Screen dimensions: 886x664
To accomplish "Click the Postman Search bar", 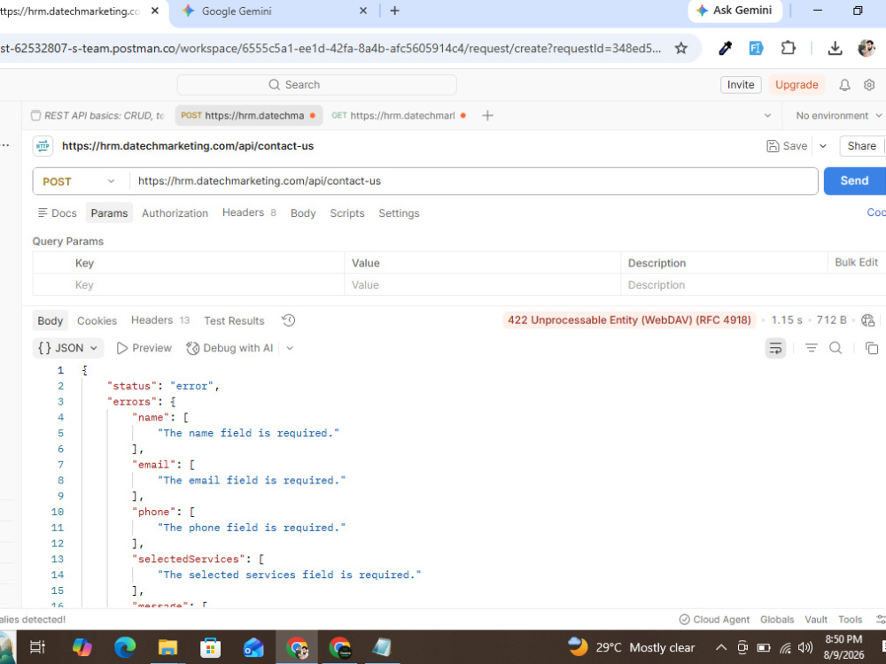I will coord(316,85).
